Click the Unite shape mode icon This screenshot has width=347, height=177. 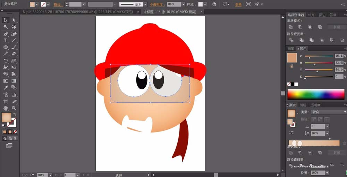point(290,27)
